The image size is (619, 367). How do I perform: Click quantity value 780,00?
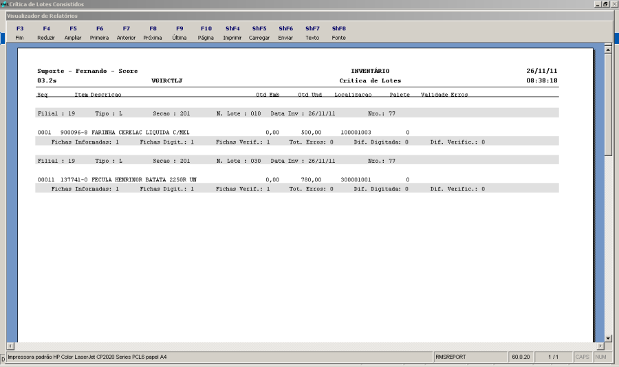311,179
